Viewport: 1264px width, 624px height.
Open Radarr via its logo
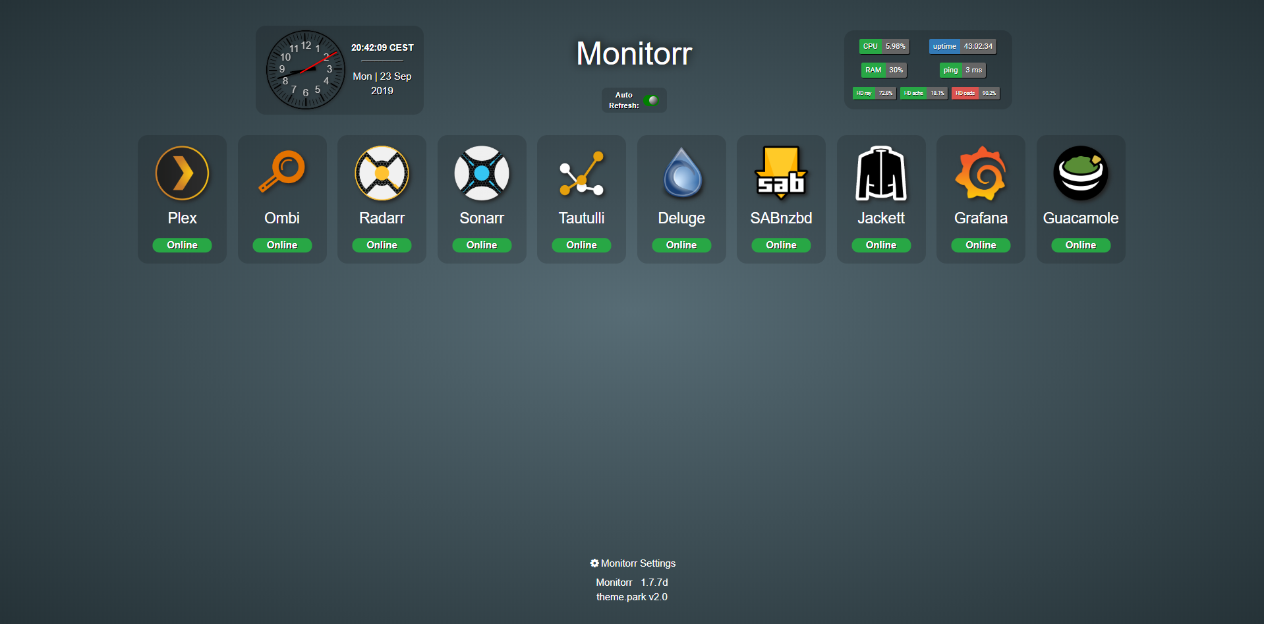pos(382,173)
